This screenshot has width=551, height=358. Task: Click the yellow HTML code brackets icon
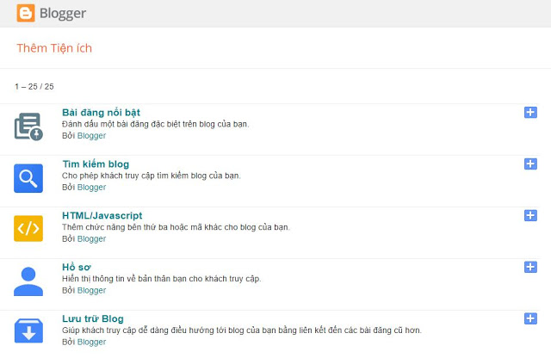[x=28, y=228]
